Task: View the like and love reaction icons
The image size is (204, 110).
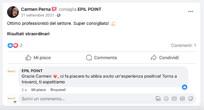Action: pyautogui.click(x=13, y=46)
